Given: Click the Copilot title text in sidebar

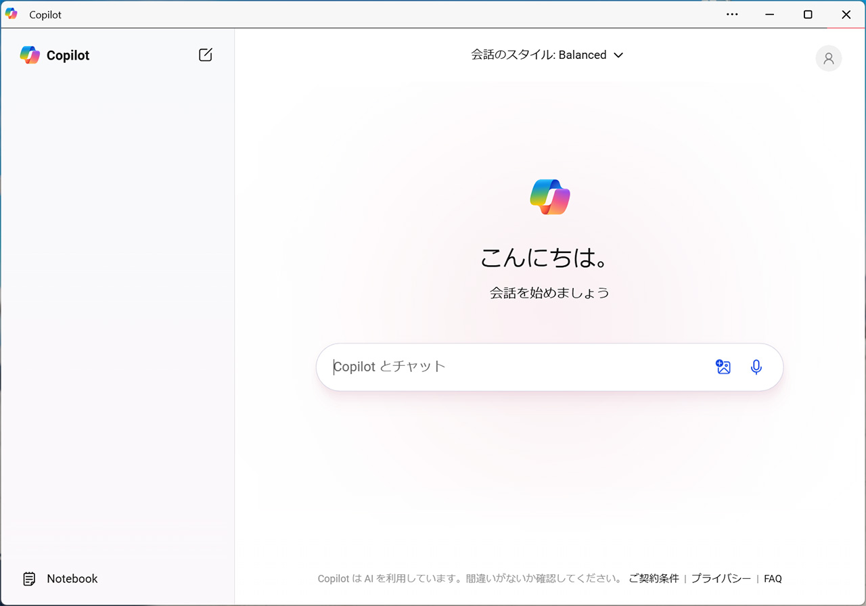Looking at the screenshot, I should [68, 55].
